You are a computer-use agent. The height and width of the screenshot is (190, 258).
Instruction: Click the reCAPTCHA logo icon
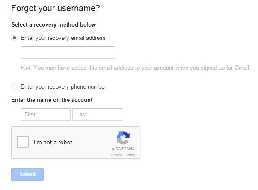click(123, 138)
